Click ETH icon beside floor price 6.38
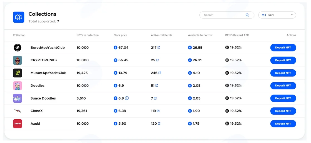 pyautogui.click(x=116, y=111)
